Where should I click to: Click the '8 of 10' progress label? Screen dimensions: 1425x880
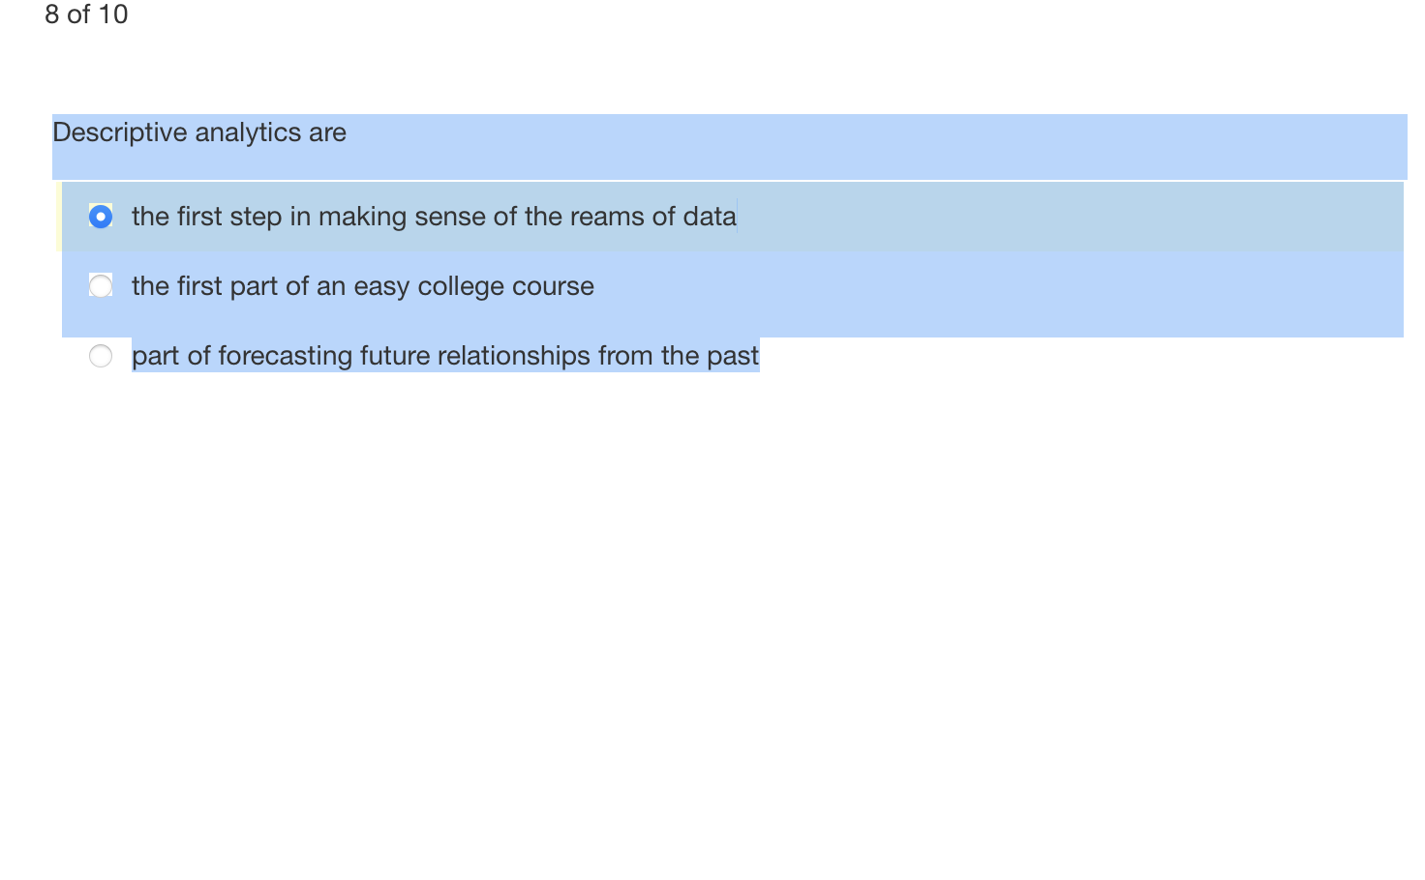[x=85, y=15]
